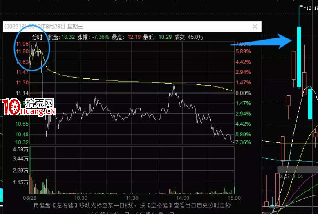Click the 成交 45.0万 volume figure
Image resolution: width=318 pixels, height=215 pixels.
point(195,37)
